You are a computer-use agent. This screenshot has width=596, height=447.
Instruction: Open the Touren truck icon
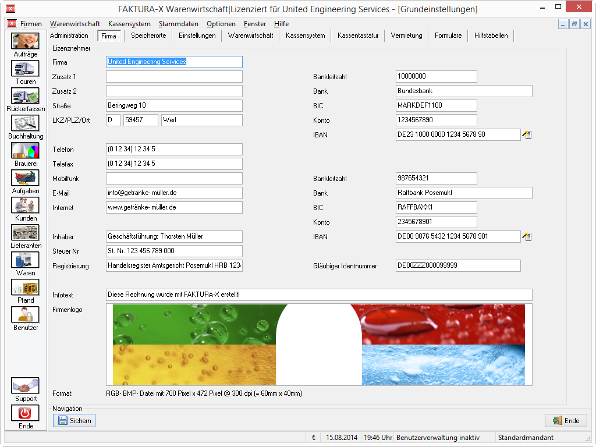click(x=25, y=69)
